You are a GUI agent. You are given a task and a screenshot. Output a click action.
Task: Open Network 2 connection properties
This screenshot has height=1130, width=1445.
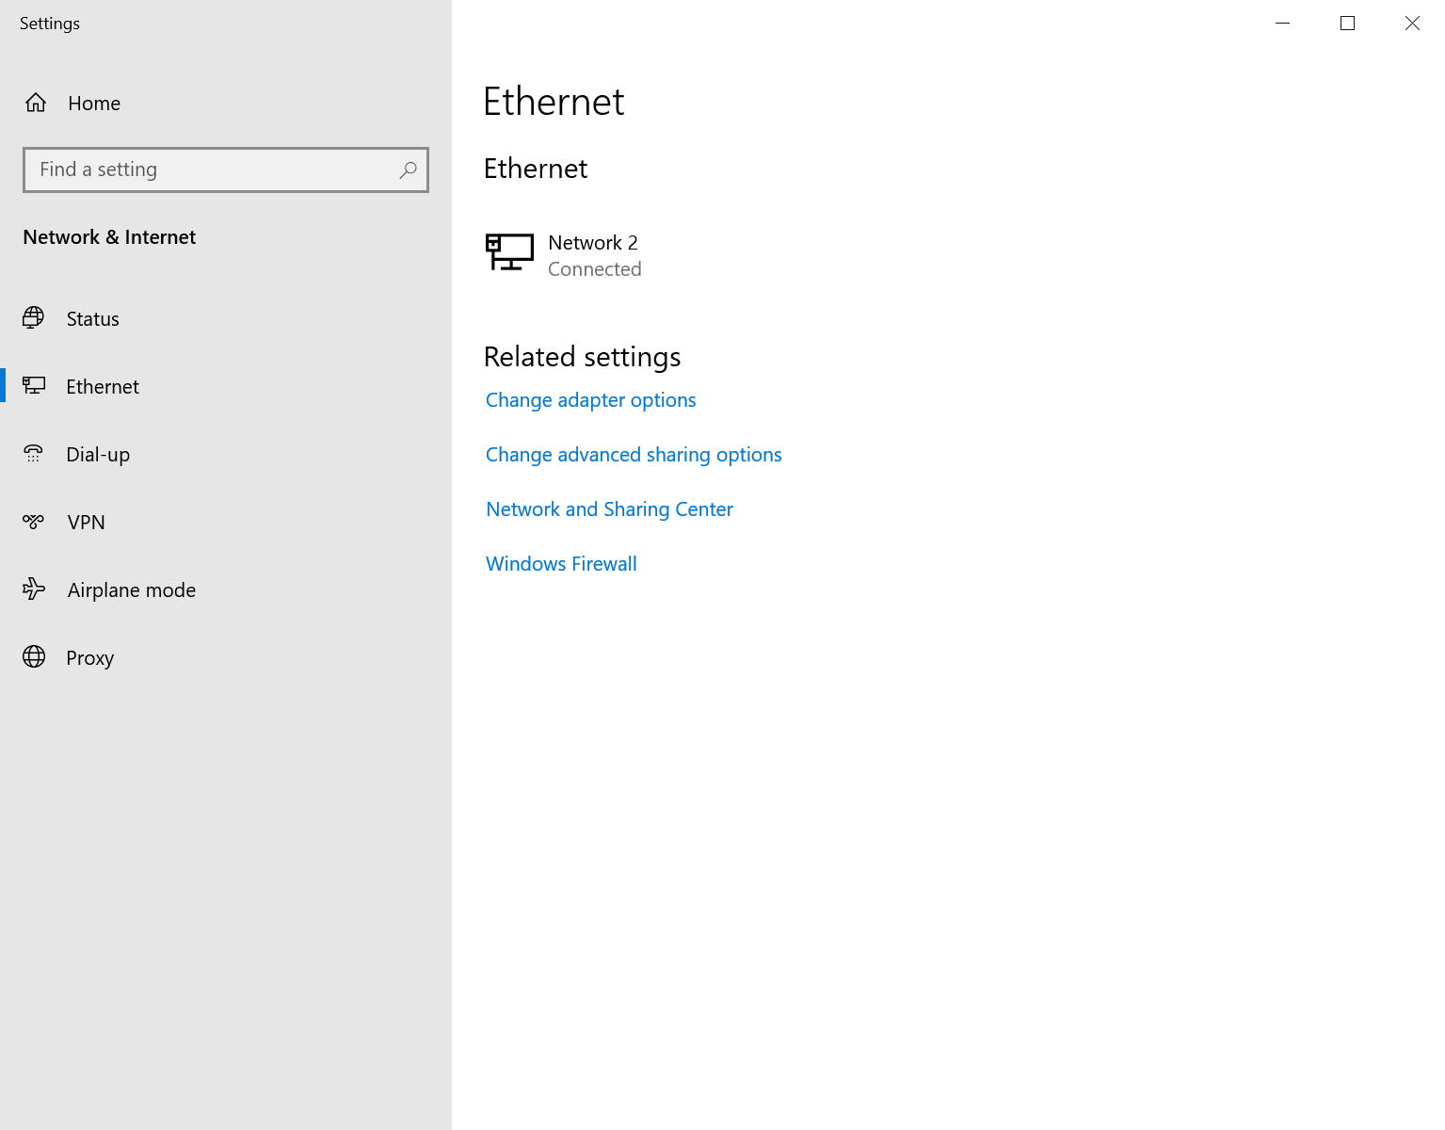(593, 254)
